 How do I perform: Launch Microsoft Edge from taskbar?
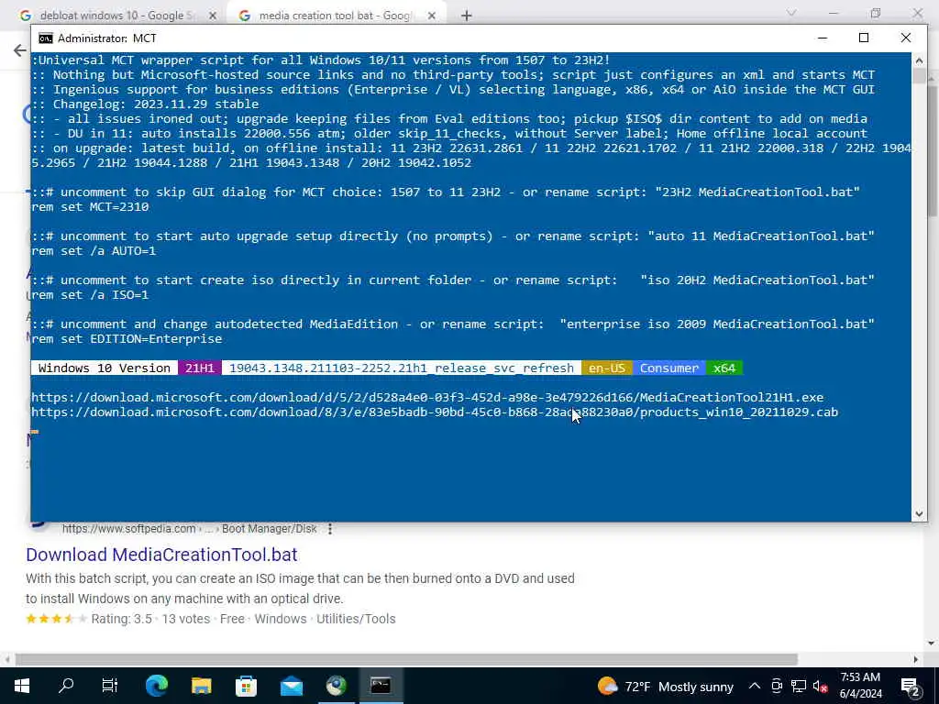[157, 686]
